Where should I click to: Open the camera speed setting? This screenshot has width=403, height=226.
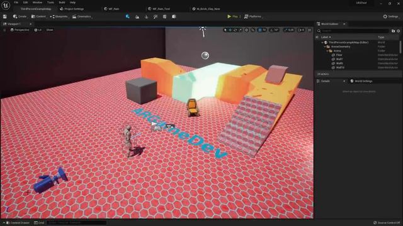pos(301,30)
